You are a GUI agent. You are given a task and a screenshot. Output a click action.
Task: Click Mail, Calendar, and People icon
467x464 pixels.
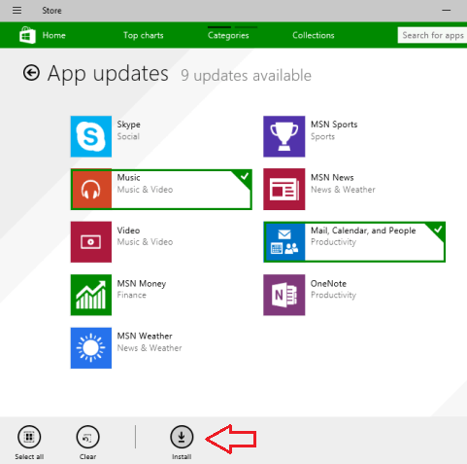284,242
